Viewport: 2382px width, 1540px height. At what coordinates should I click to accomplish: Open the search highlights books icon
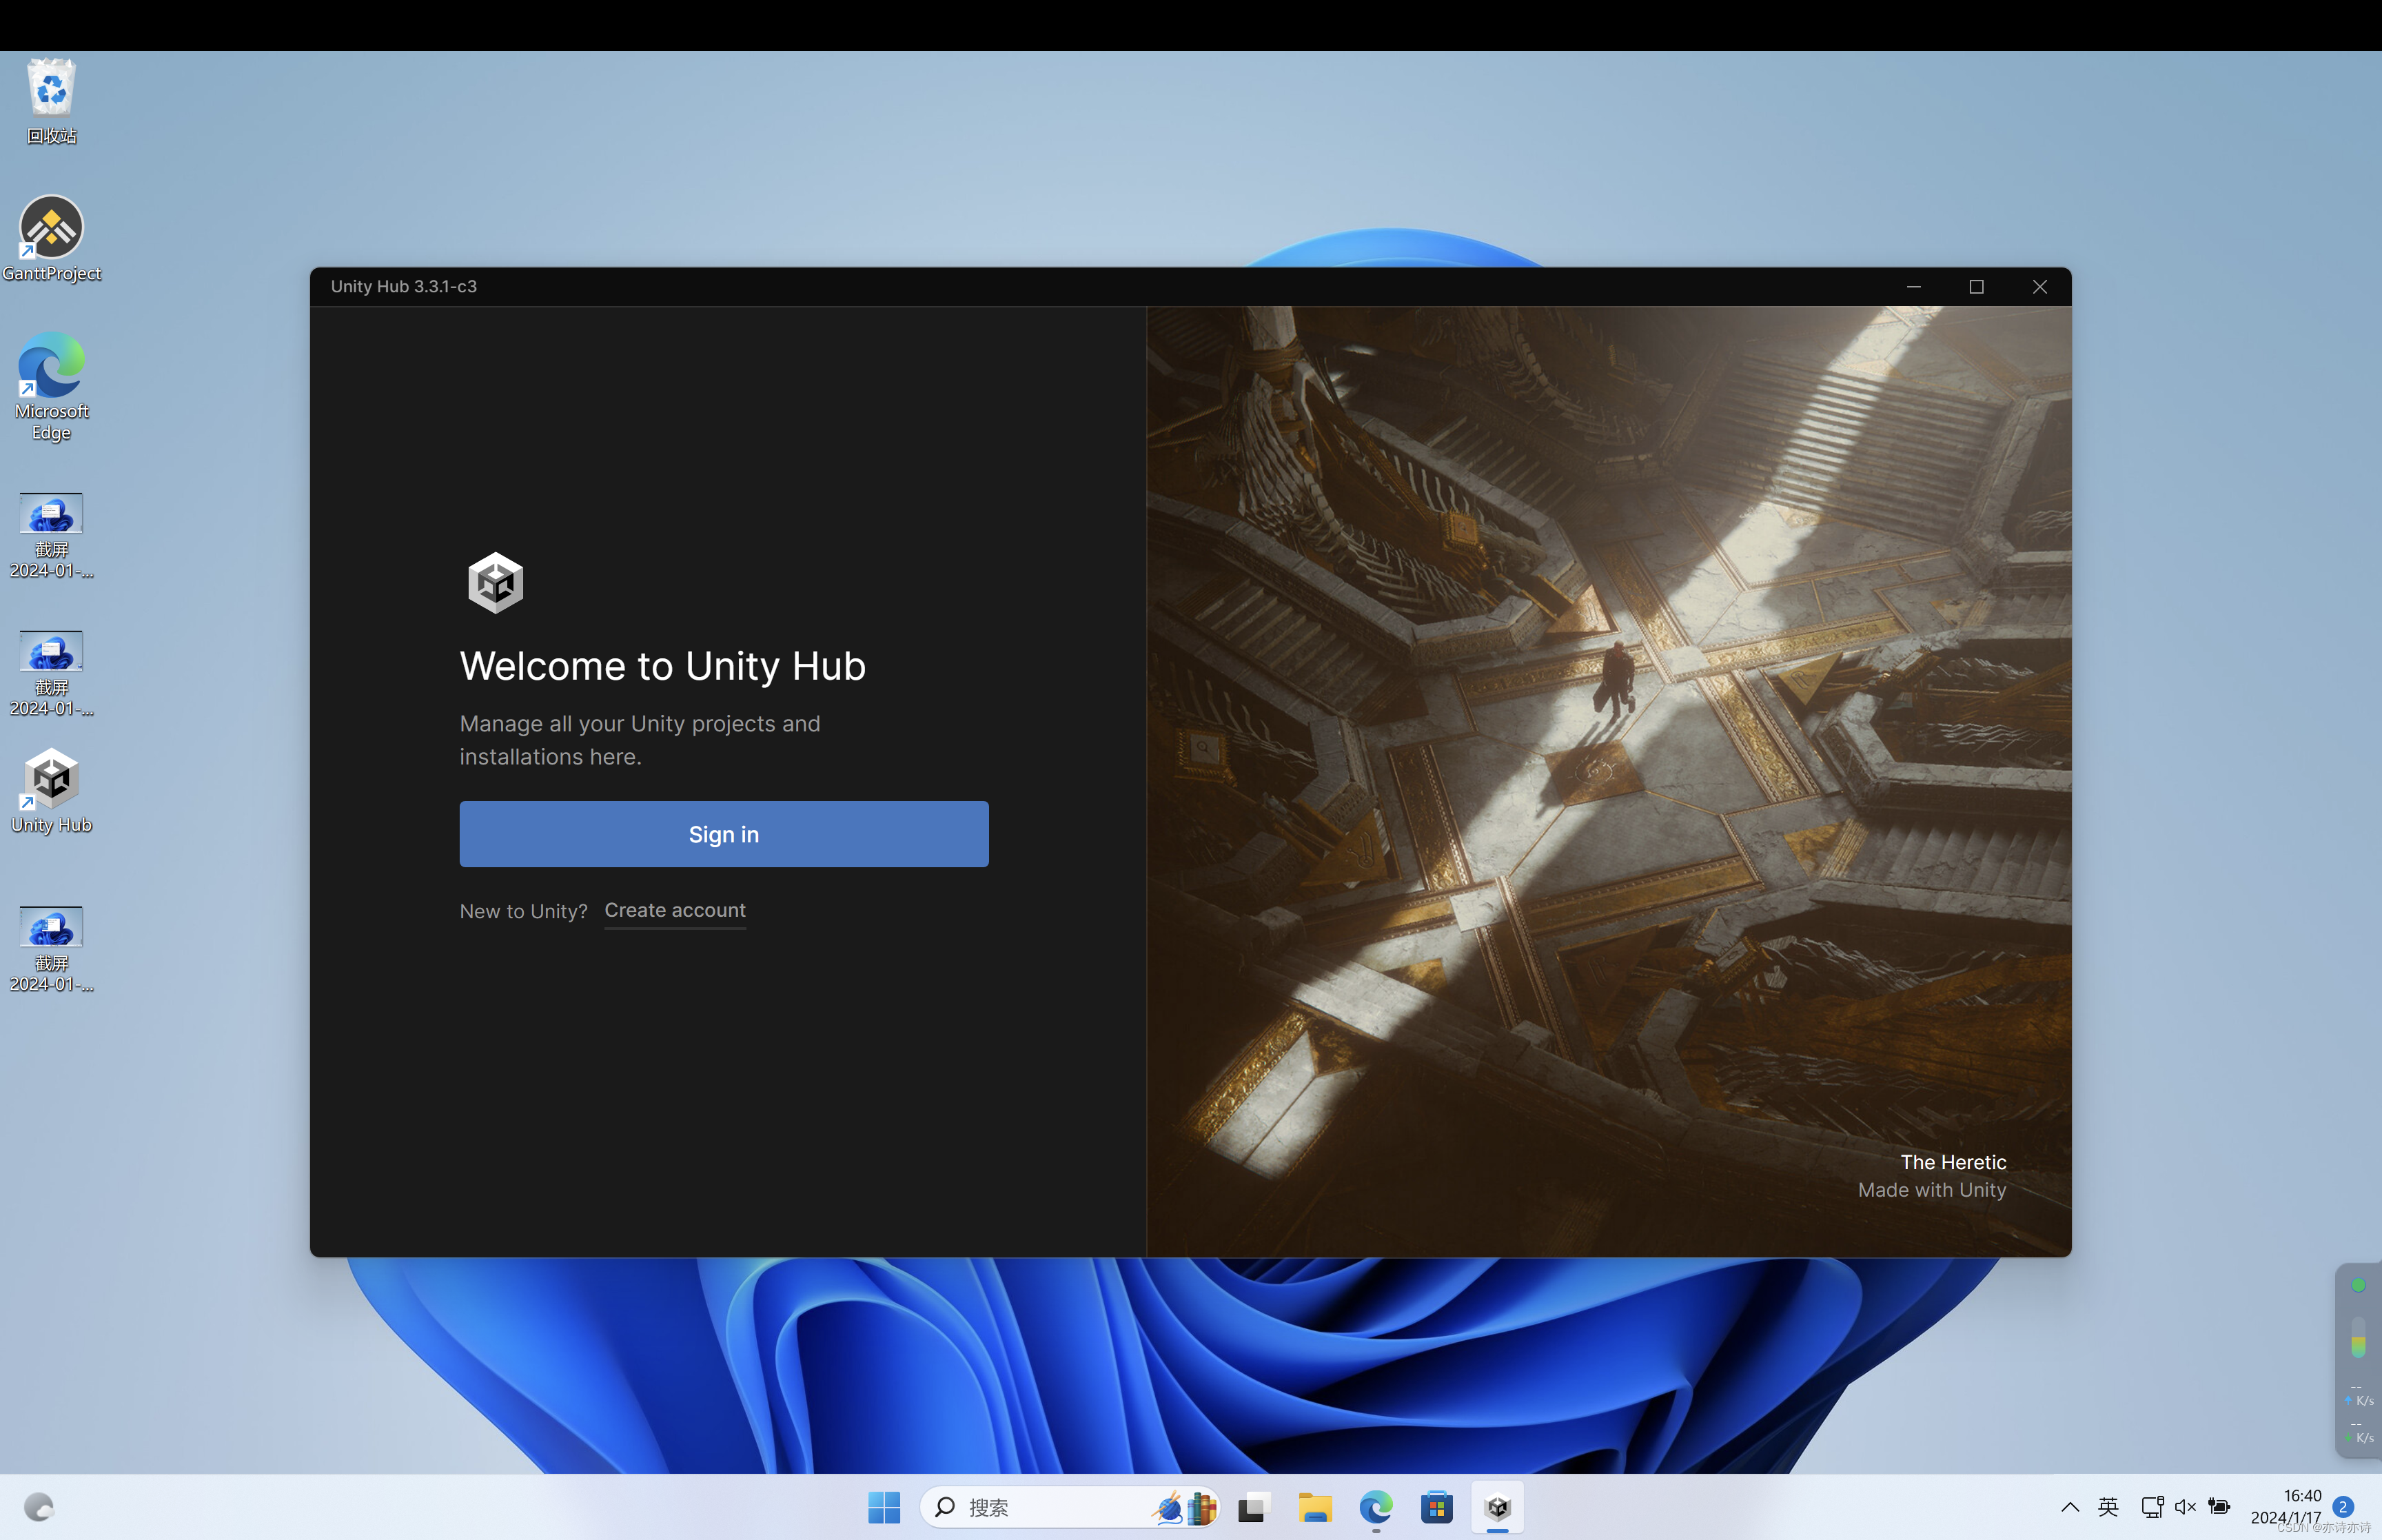[x=1185, y=1507]
